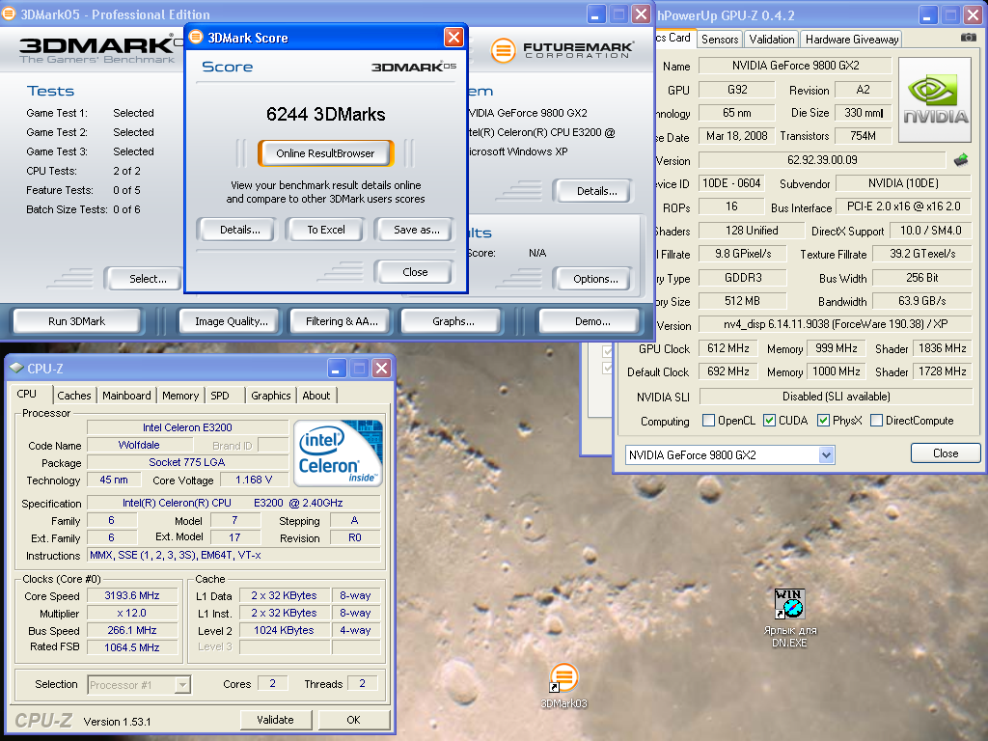Open the DN.EXE desktop shortcut icon
Screen dimensions: 988x741
pyautogui.click(x=789, y=606)
